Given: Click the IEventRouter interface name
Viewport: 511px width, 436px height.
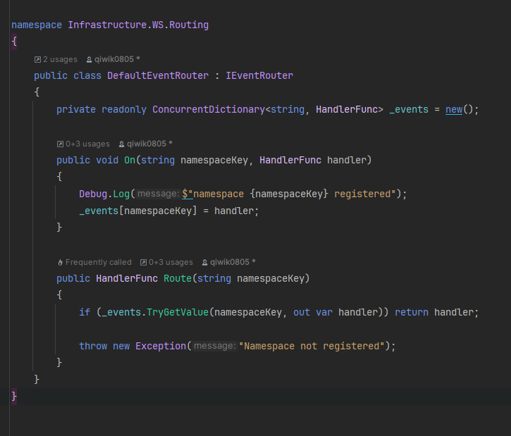Looking at the screenshot, I should pyautogui.click(x=259, y=75).
